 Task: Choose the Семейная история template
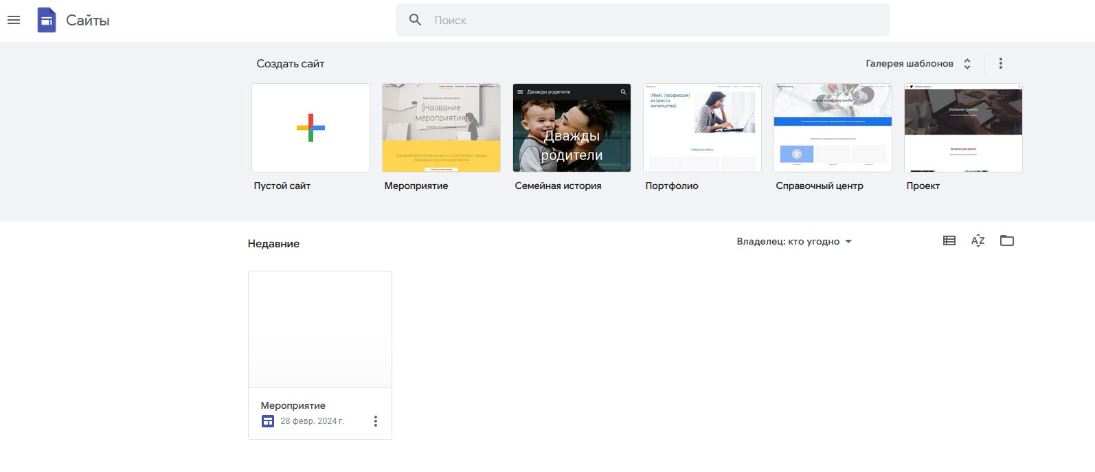pyautogui.click(x=572, y=128)
